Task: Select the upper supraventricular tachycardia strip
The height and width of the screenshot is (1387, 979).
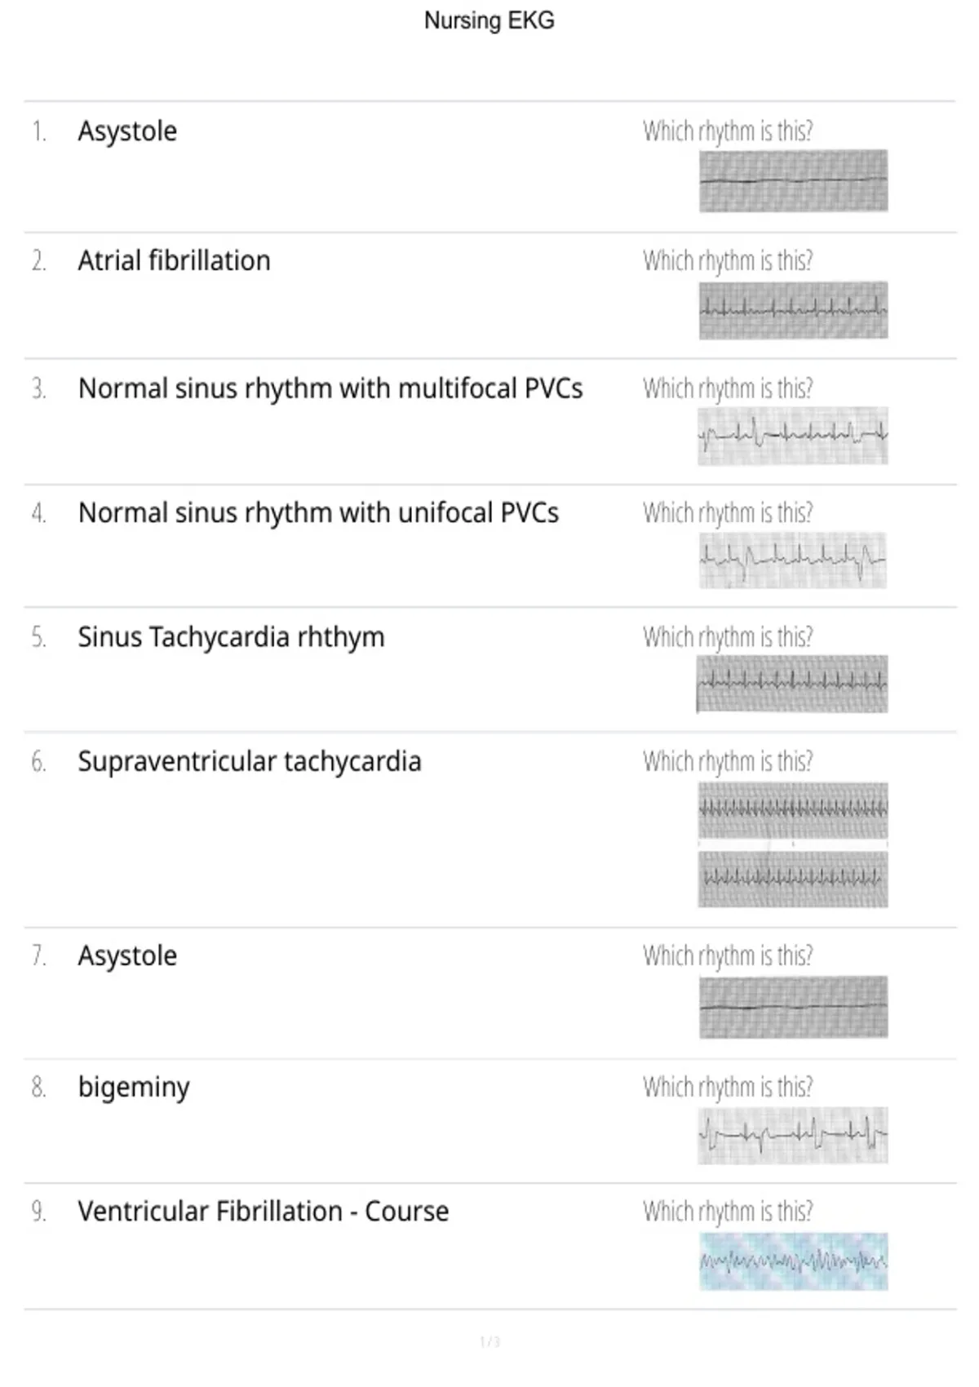Action: (x=793, y=810)
